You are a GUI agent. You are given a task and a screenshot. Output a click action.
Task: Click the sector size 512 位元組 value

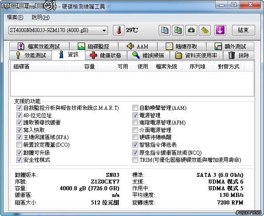point(105,202)
